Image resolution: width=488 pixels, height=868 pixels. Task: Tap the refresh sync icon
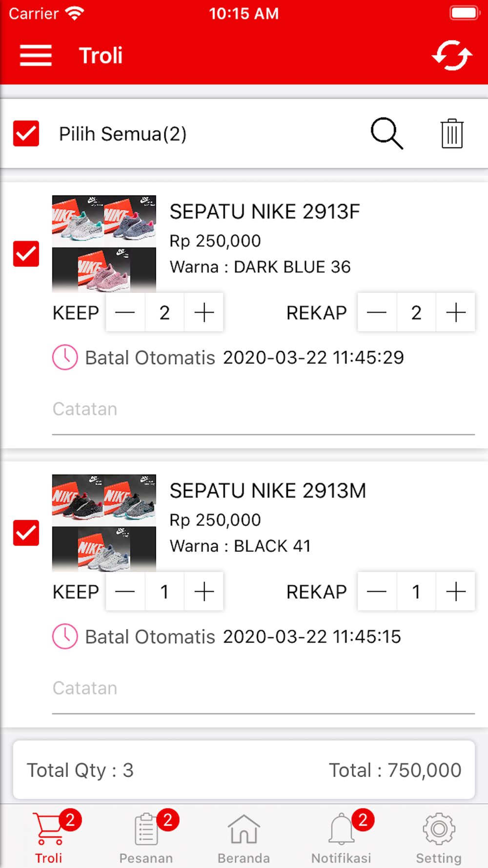(x=452, y=55)
